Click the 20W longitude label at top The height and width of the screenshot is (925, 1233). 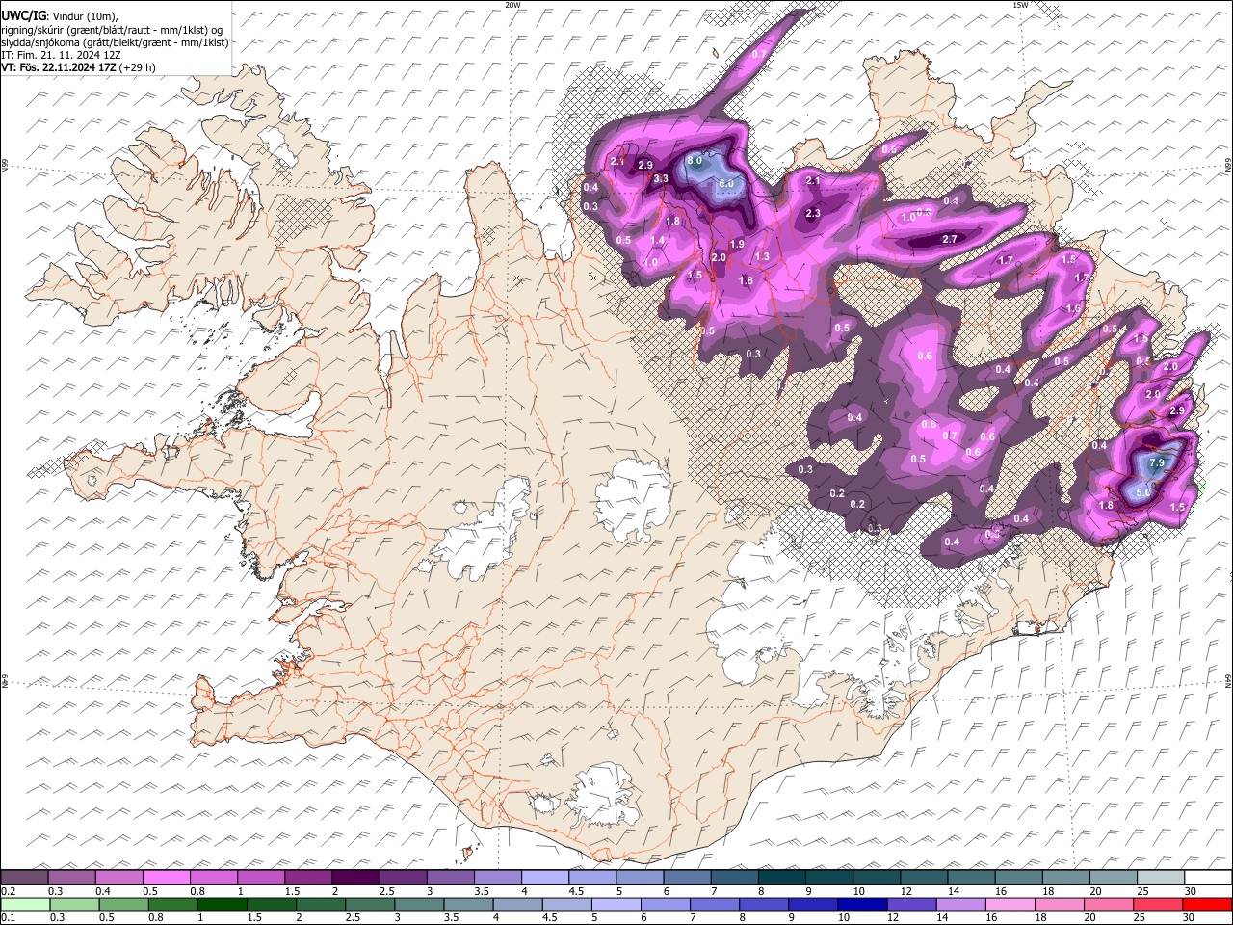(513, 5)
